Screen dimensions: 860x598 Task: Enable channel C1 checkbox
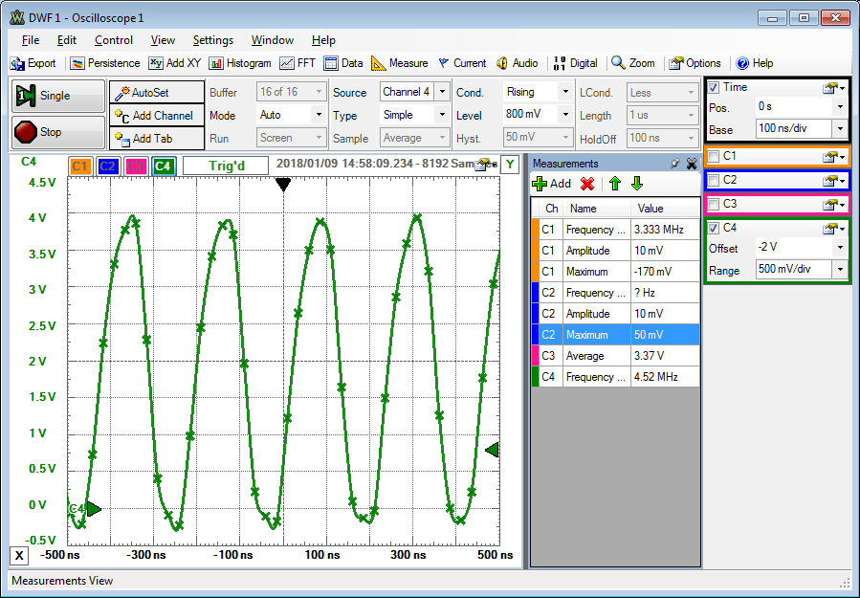coord(714,156)
